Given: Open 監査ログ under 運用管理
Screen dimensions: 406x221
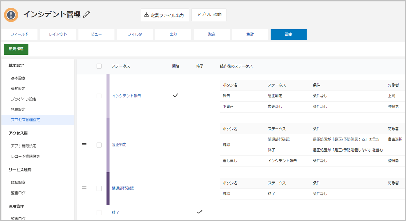Looking at the screenshot, I should pos(18,219).
